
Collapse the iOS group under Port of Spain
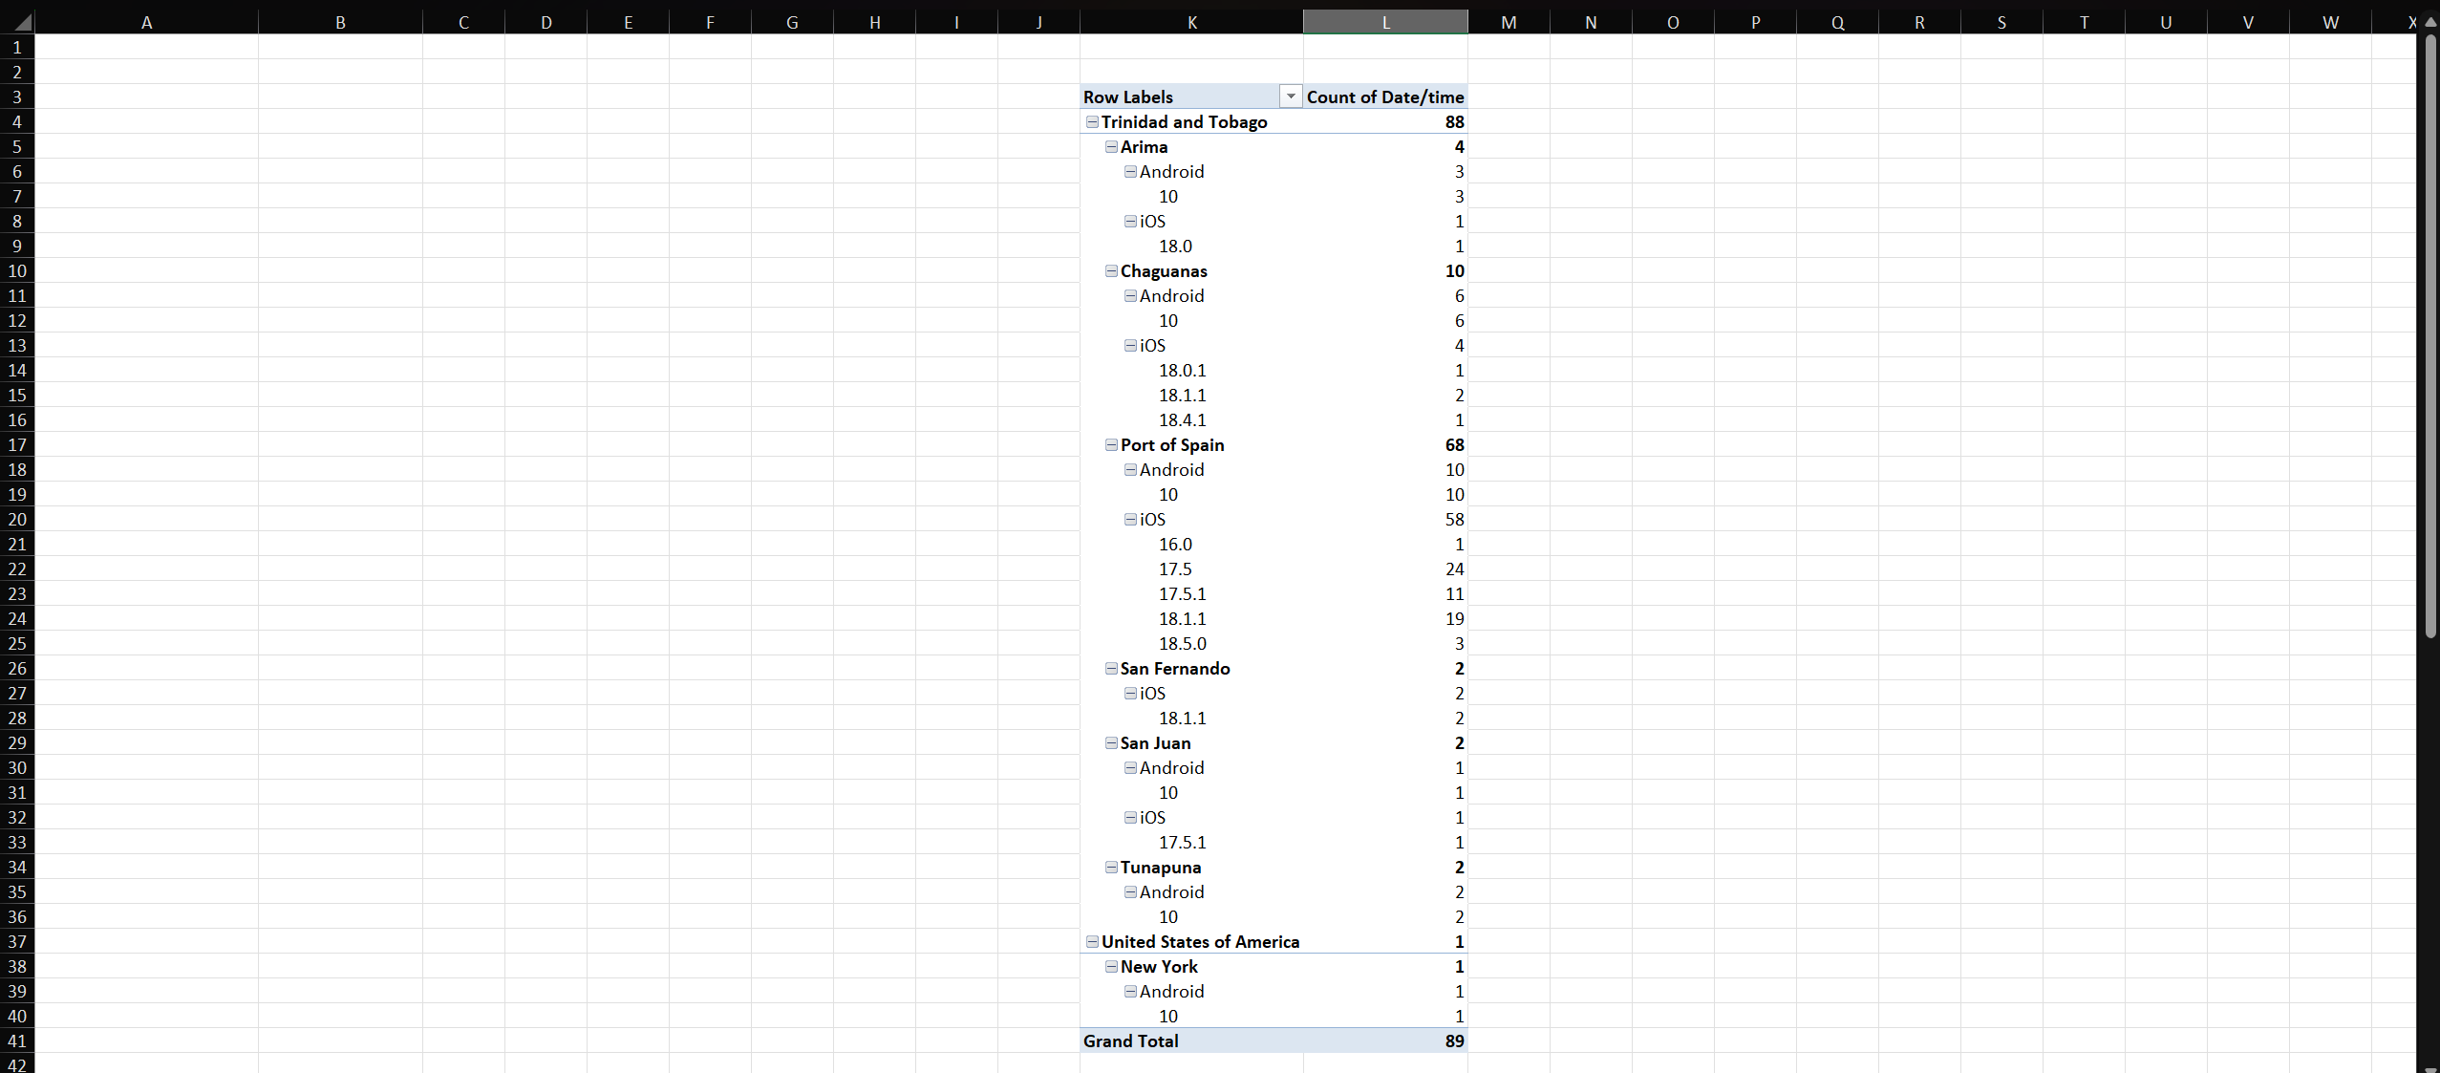[1130, 519]
